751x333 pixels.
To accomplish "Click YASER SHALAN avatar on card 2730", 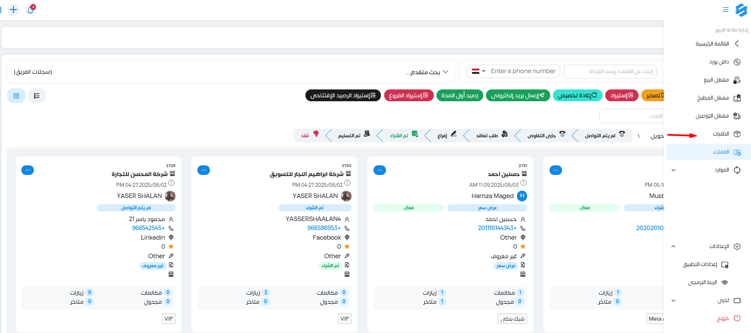I will [x=346, y=196].
